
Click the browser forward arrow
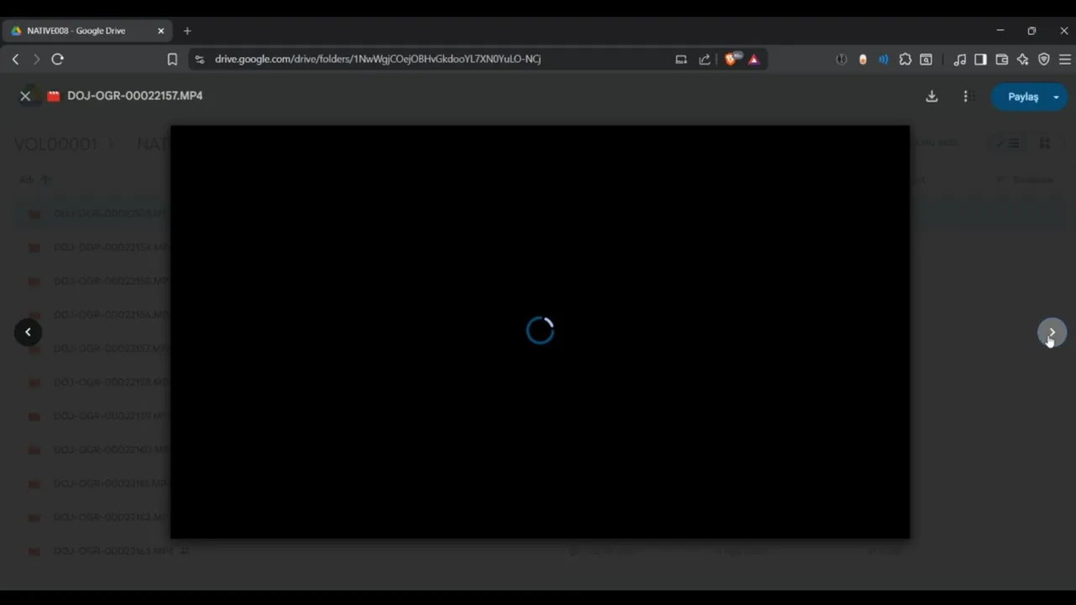tap(36, 59)
